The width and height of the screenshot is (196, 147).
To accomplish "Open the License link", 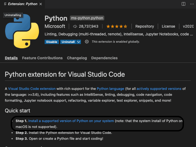I will pos(168,26).
